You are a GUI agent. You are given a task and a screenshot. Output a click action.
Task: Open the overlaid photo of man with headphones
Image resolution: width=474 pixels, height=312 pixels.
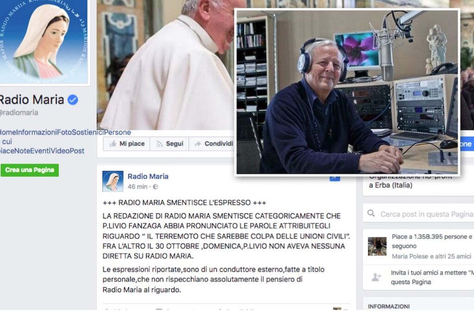point(347,92)
